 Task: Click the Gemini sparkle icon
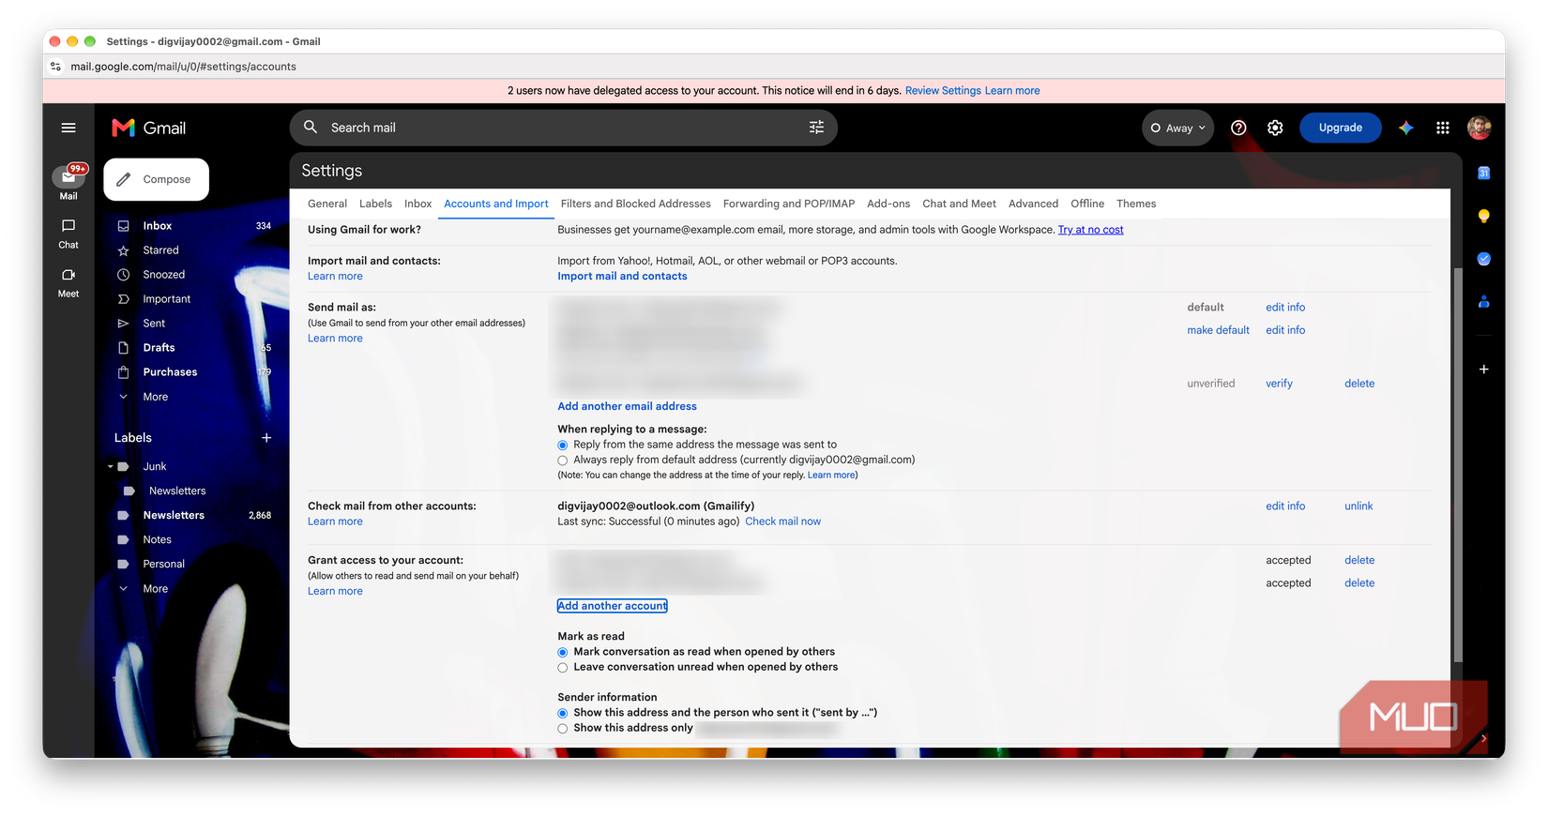coord(1405,128)
